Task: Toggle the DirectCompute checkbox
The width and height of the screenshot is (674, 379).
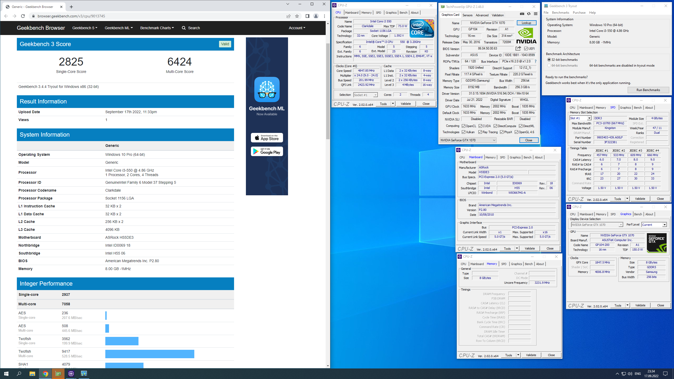Action: 495,126
